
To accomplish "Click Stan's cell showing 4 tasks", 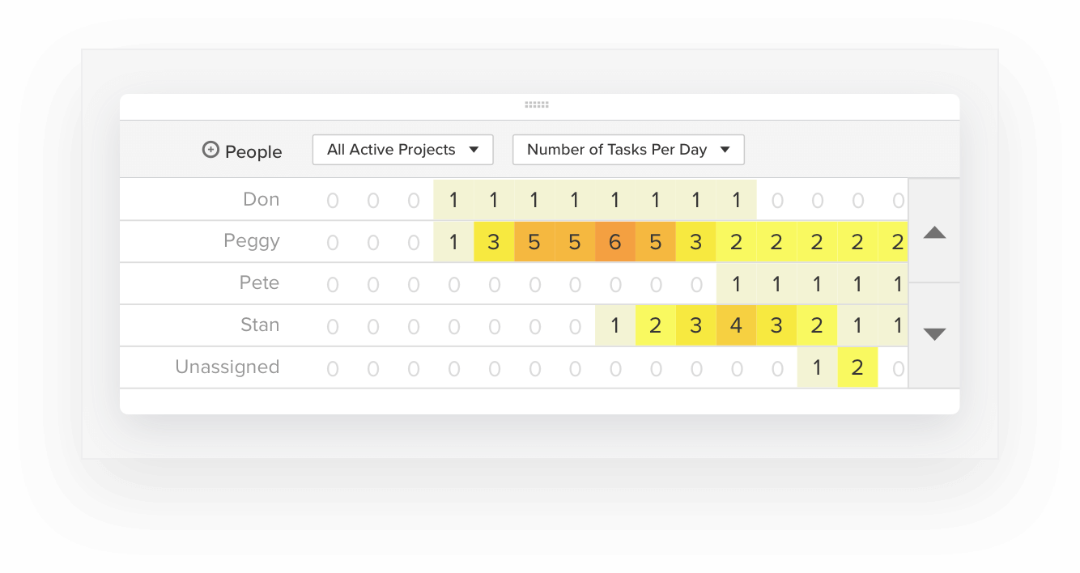I will coord(736,326).
